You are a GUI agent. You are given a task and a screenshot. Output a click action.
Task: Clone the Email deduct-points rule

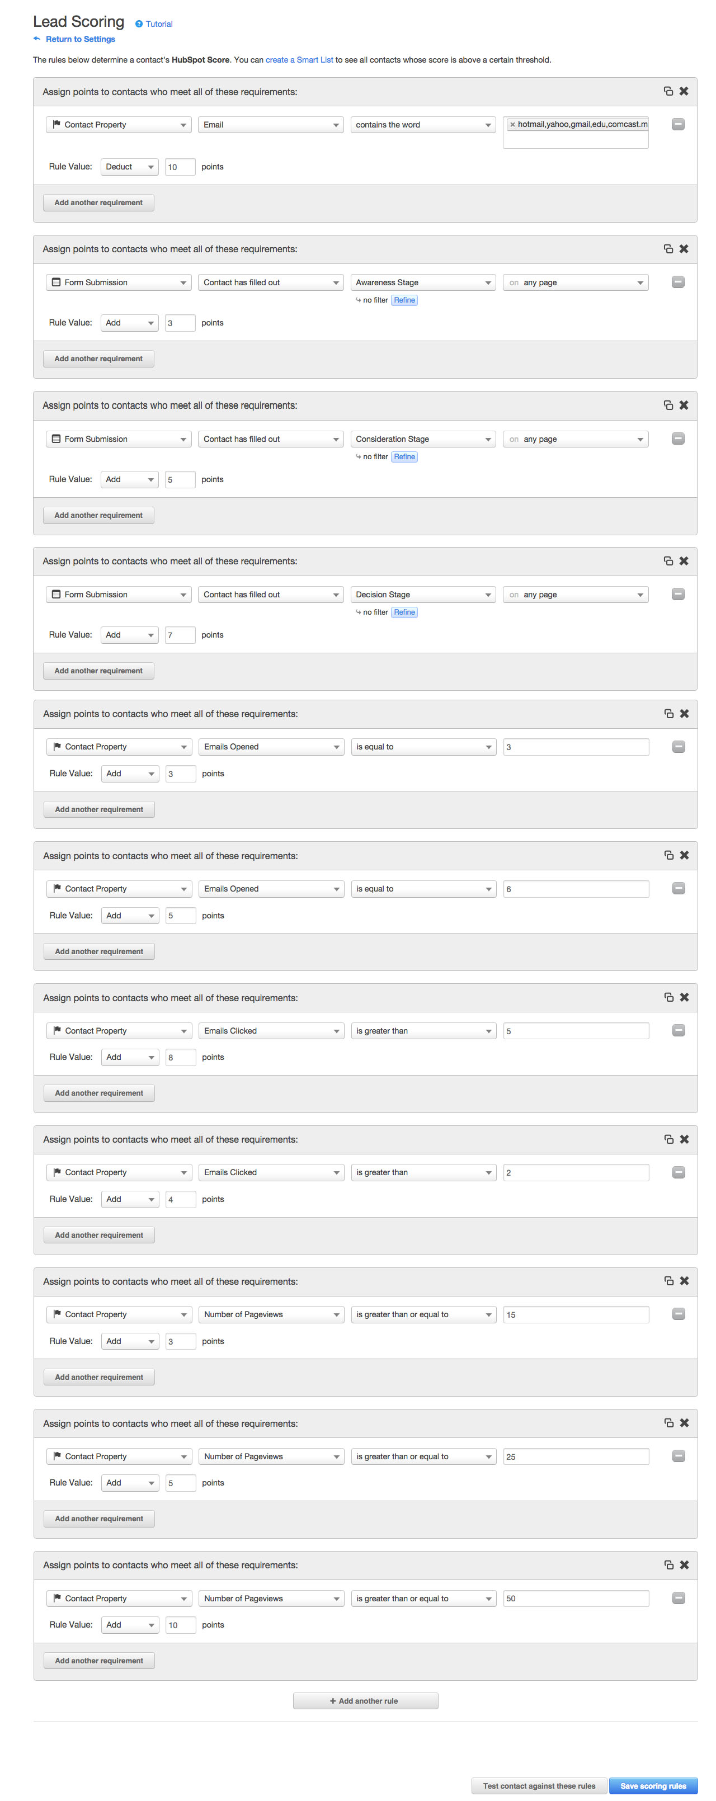[x=668, y=92]
